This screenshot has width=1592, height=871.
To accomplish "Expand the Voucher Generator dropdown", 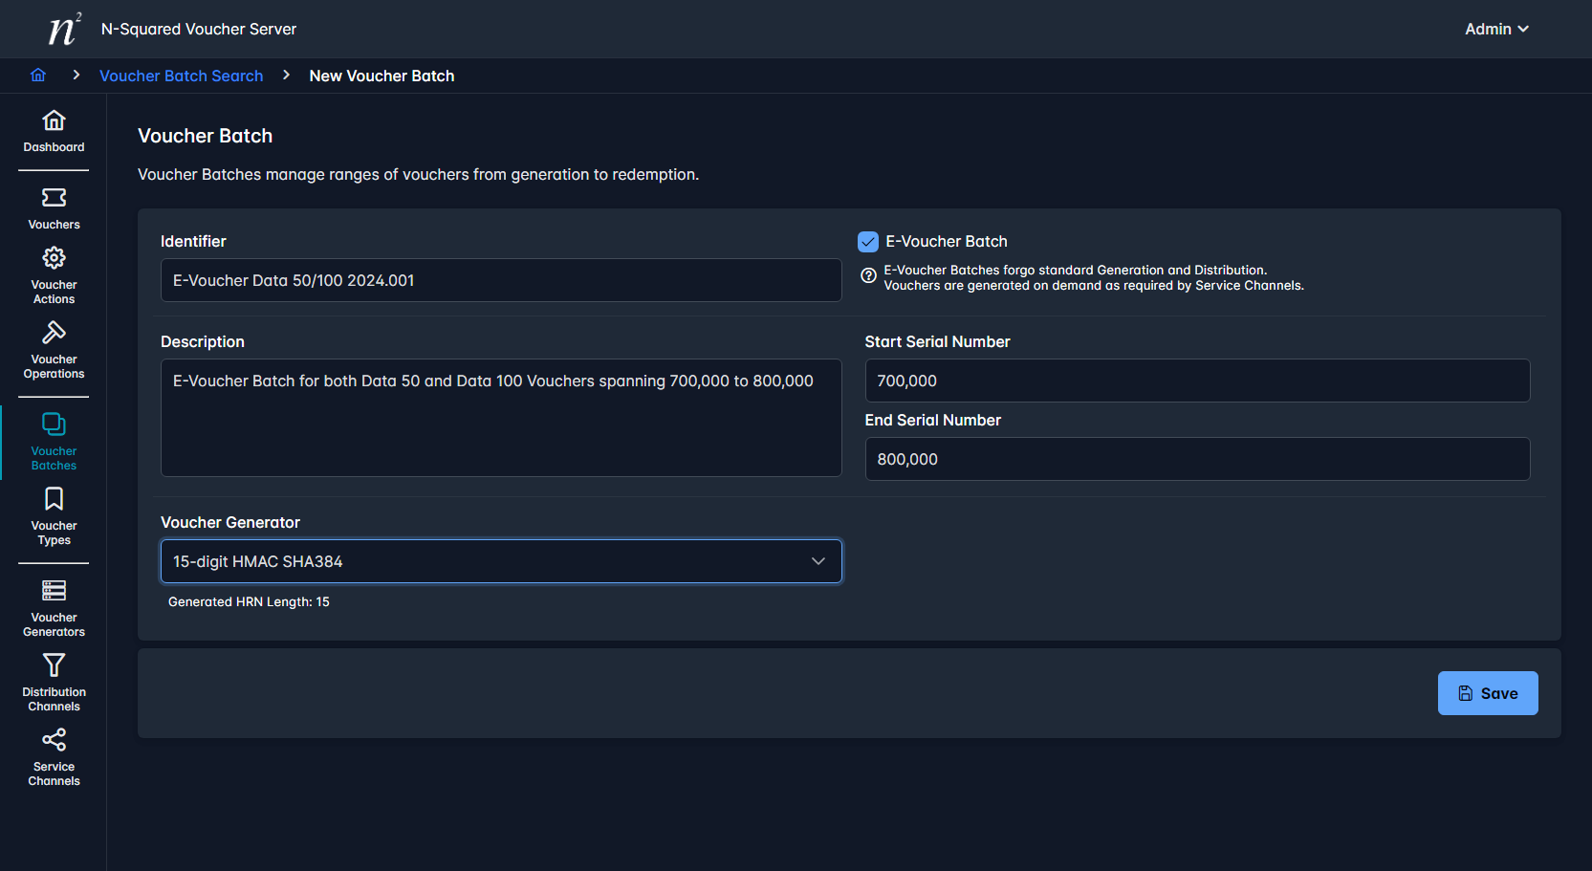I will tap(501, 561).
